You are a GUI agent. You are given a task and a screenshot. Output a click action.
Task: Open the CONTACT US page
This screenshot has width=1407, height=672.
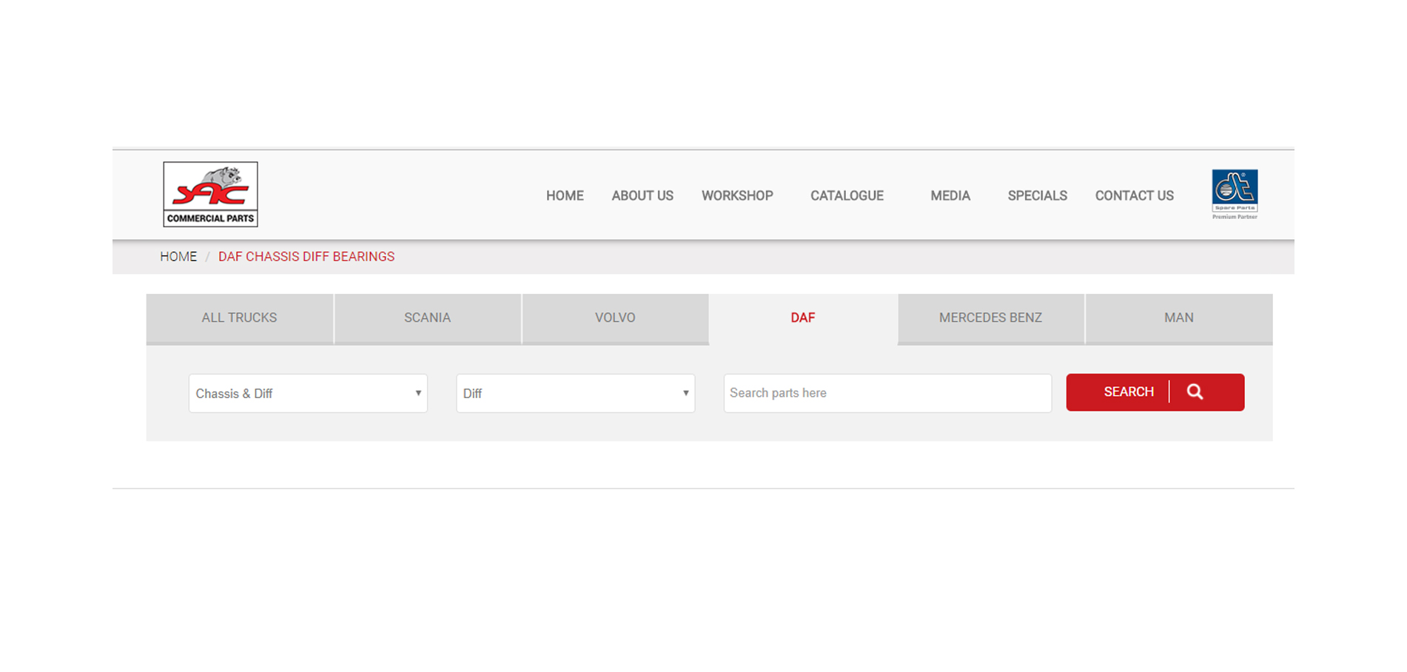click(x=1134, y=195)
